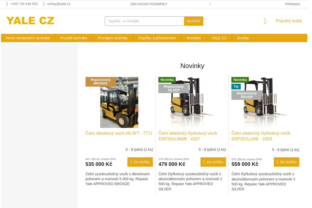Click the cart icon on ERP35VLLWB Do košíku button
The width and height of the screenshot is (312, 208).
pos(277,162)
